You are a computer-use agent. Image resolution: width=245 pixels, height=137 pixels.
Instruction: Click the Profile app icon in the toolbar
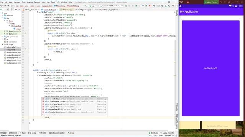coord(143,6)
